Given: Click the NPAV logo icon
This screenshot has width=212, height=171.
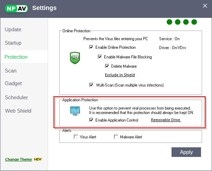Looking at the screenshot, I should (x=16, y=8).
